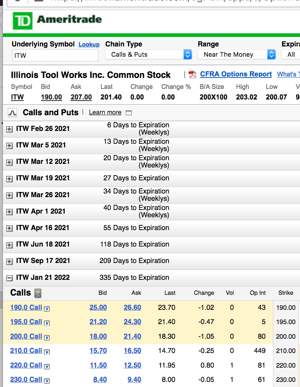Click the 11.50 bid for 220.0 Call
The width and height of the screenshot is (300, 387).
tap(98, 365)
